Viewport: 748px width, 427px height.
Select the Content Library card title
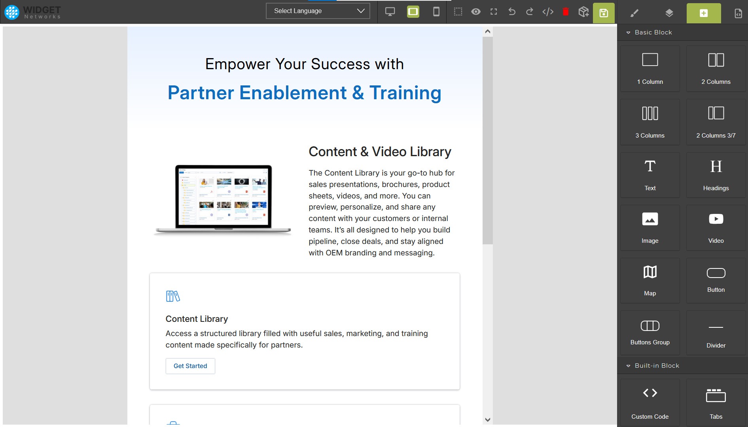(x=197, y=319)
